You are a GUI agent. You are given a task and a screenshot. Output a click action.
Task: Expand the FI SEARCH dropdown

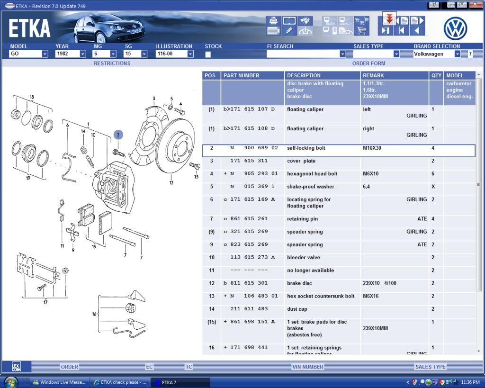coord(342,54)
